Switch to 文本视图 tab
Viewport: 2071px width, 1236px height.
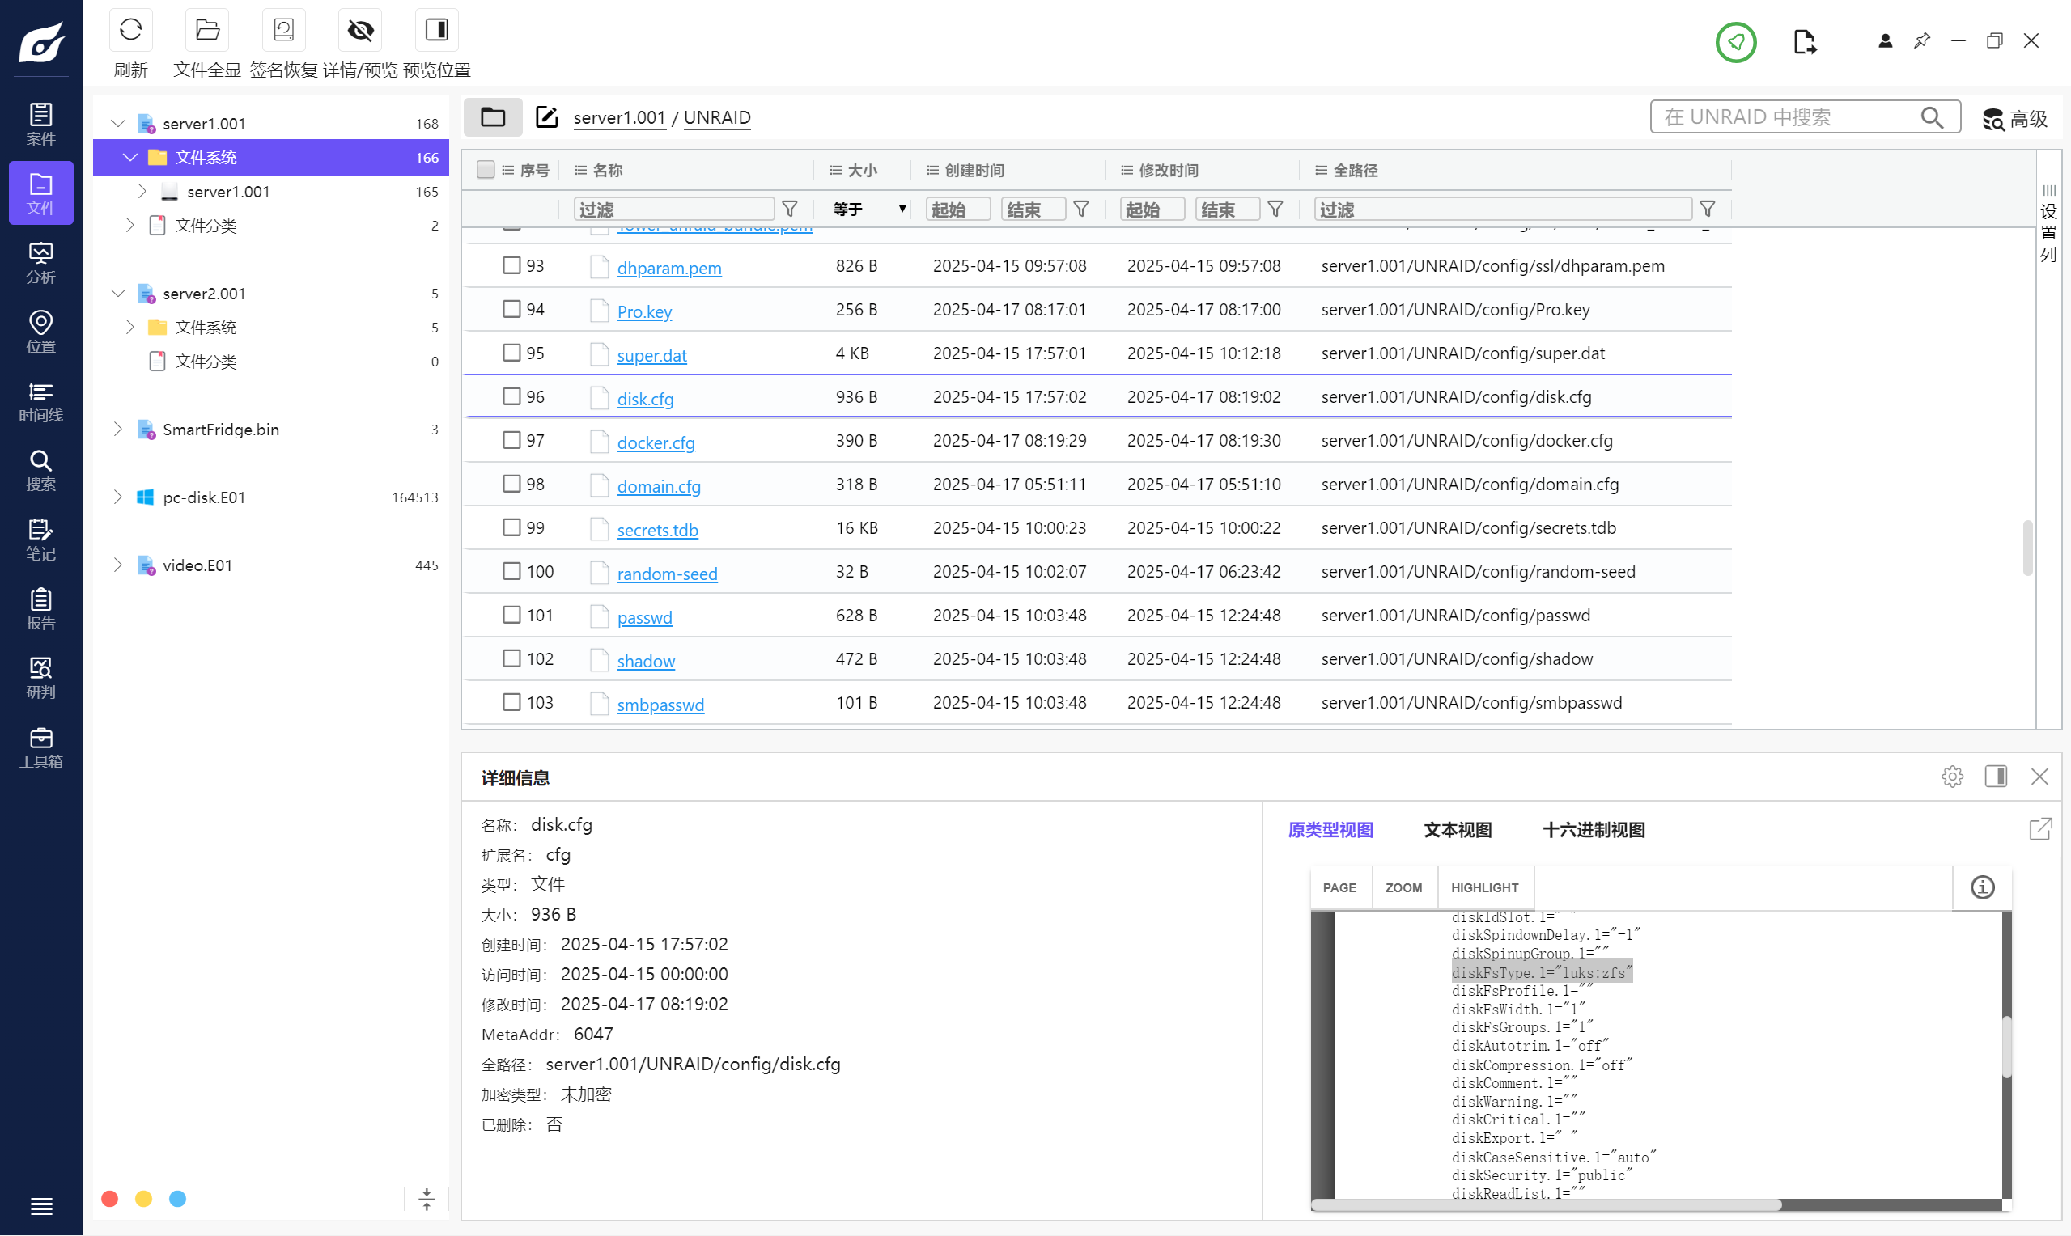click(1457, 830)
